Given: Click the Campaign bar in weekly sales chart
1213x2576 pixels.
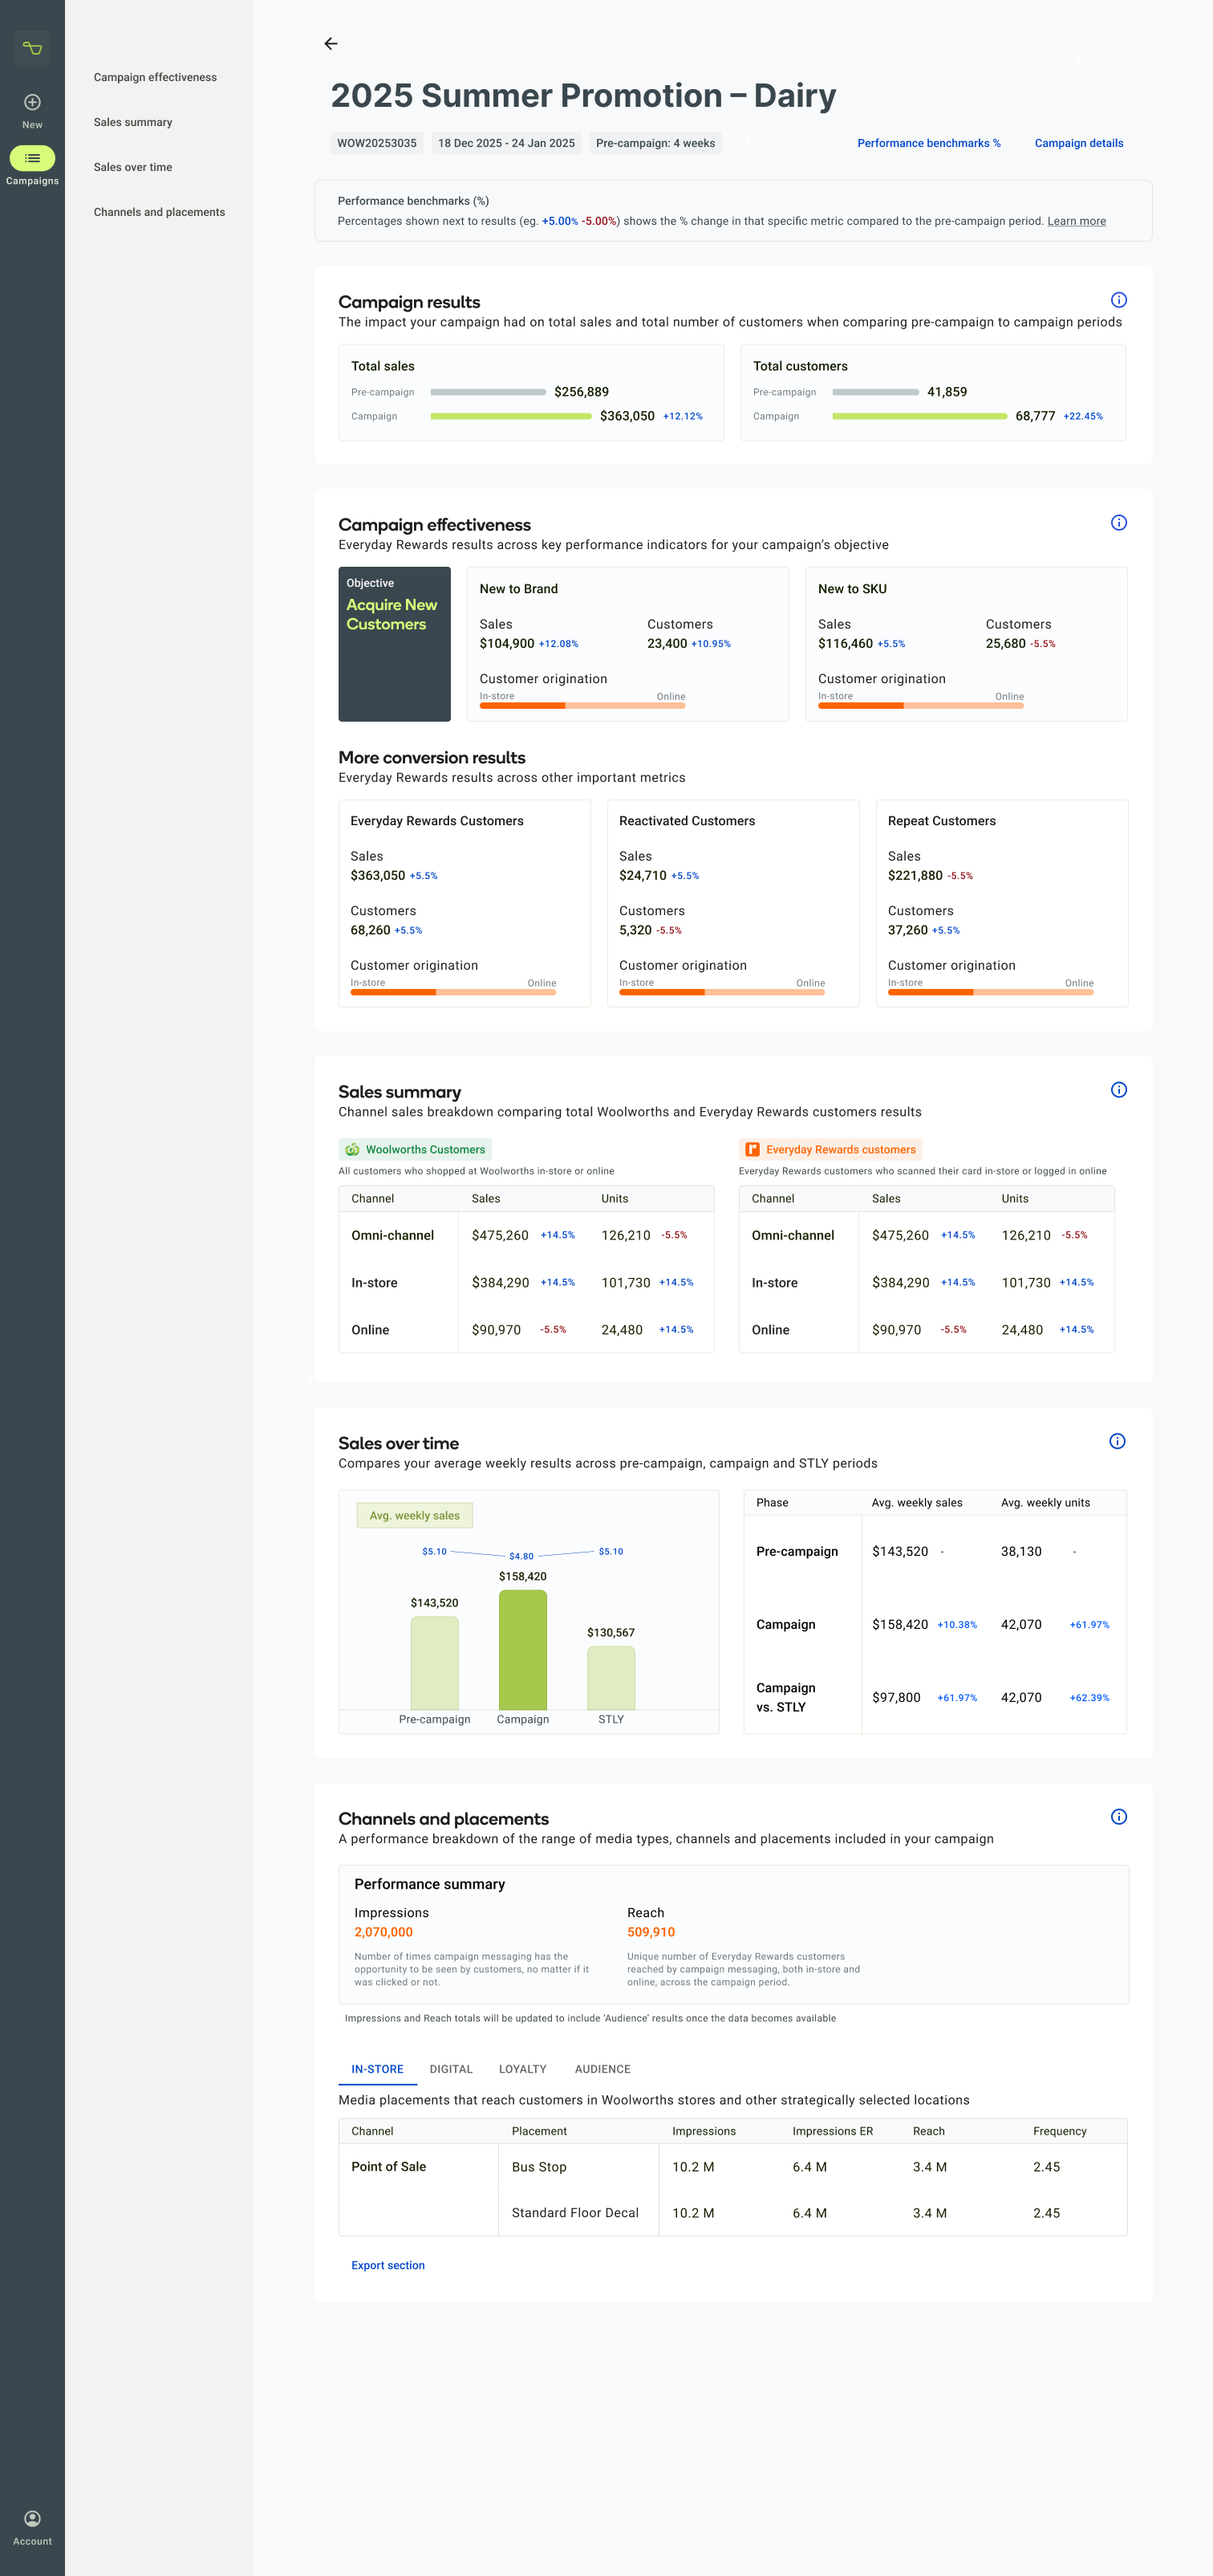Looking at the screenshot, I should pyautogui.click(x=522, y=1649).
